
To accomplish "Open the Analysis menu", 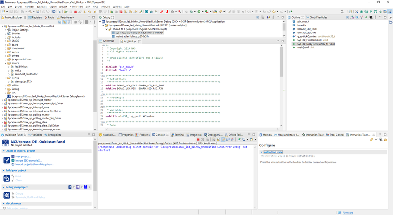I will tap(105, 7).
